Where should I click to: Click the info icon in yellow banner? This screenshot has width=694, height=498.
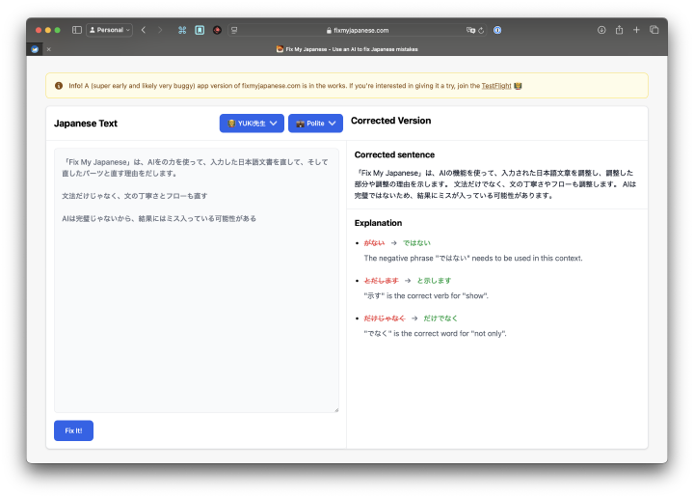(x=59, y=86)
